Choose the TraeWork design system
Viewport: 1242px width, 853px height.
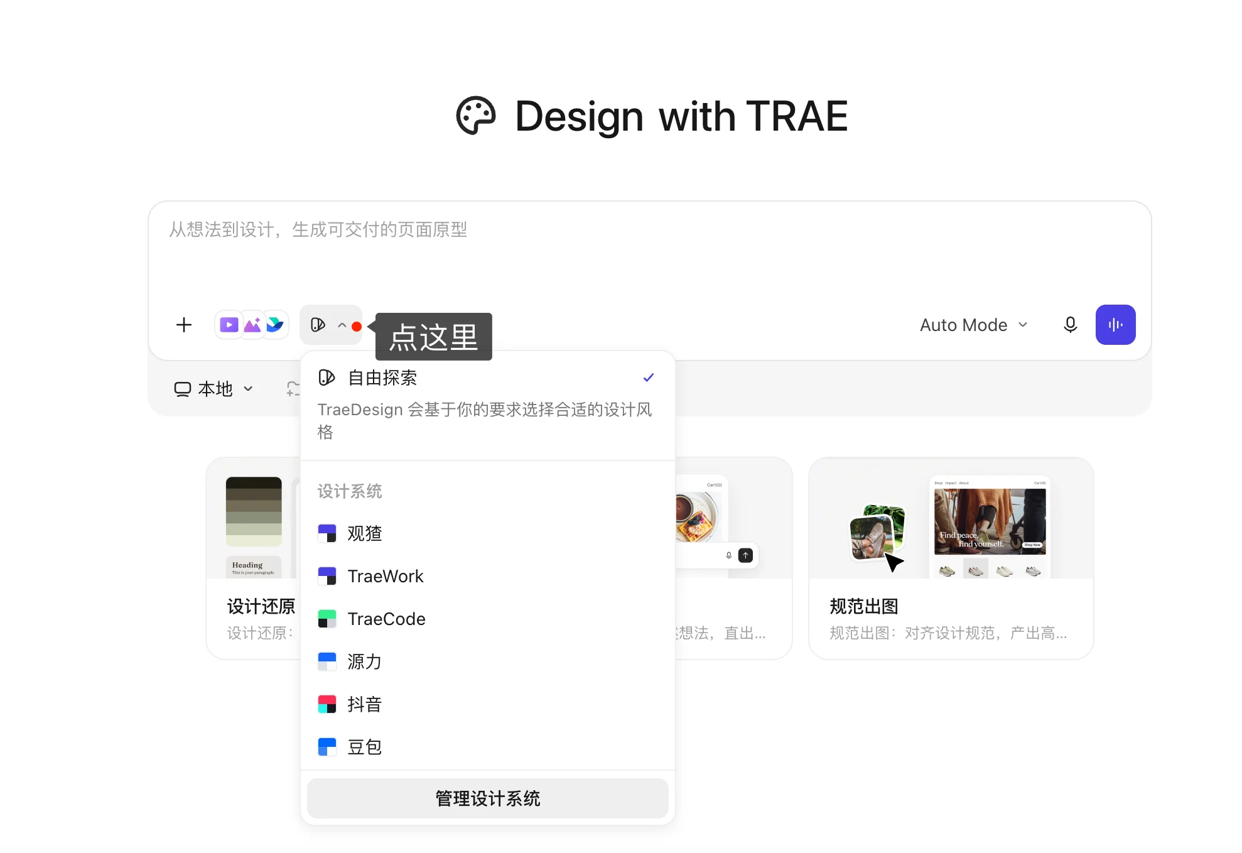(x=488, y=576)
